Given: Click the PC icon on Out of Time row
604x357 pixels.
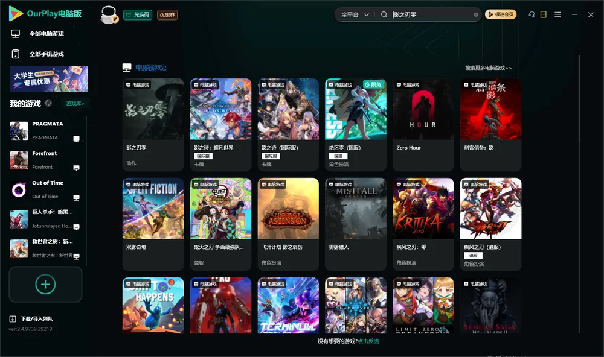Looking at the screenshot, I should 76,197.
